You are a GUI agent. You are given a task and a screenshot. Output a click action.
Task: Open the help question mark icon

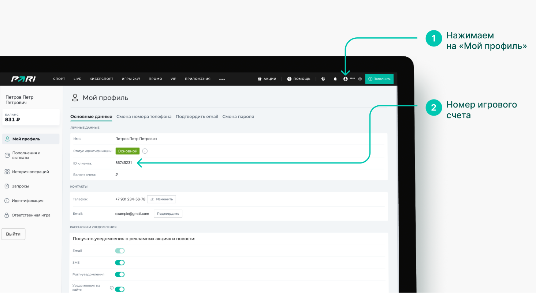[x=289, y=79]
